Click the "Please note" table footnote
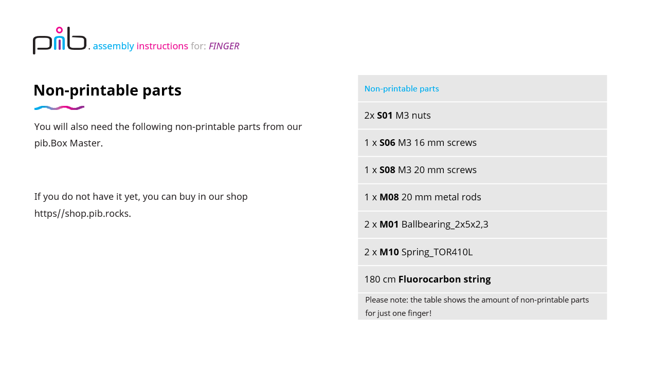The image size is (669, 375). tap(477, 306)
